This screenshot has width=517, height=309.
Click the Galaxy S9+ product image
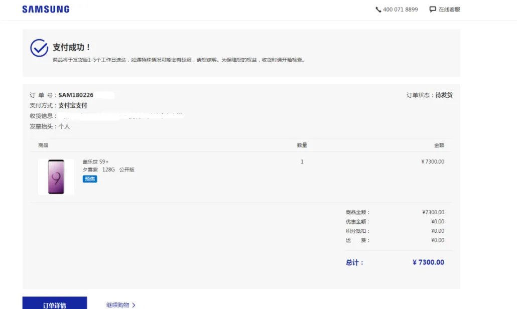(x=55, y=176)
